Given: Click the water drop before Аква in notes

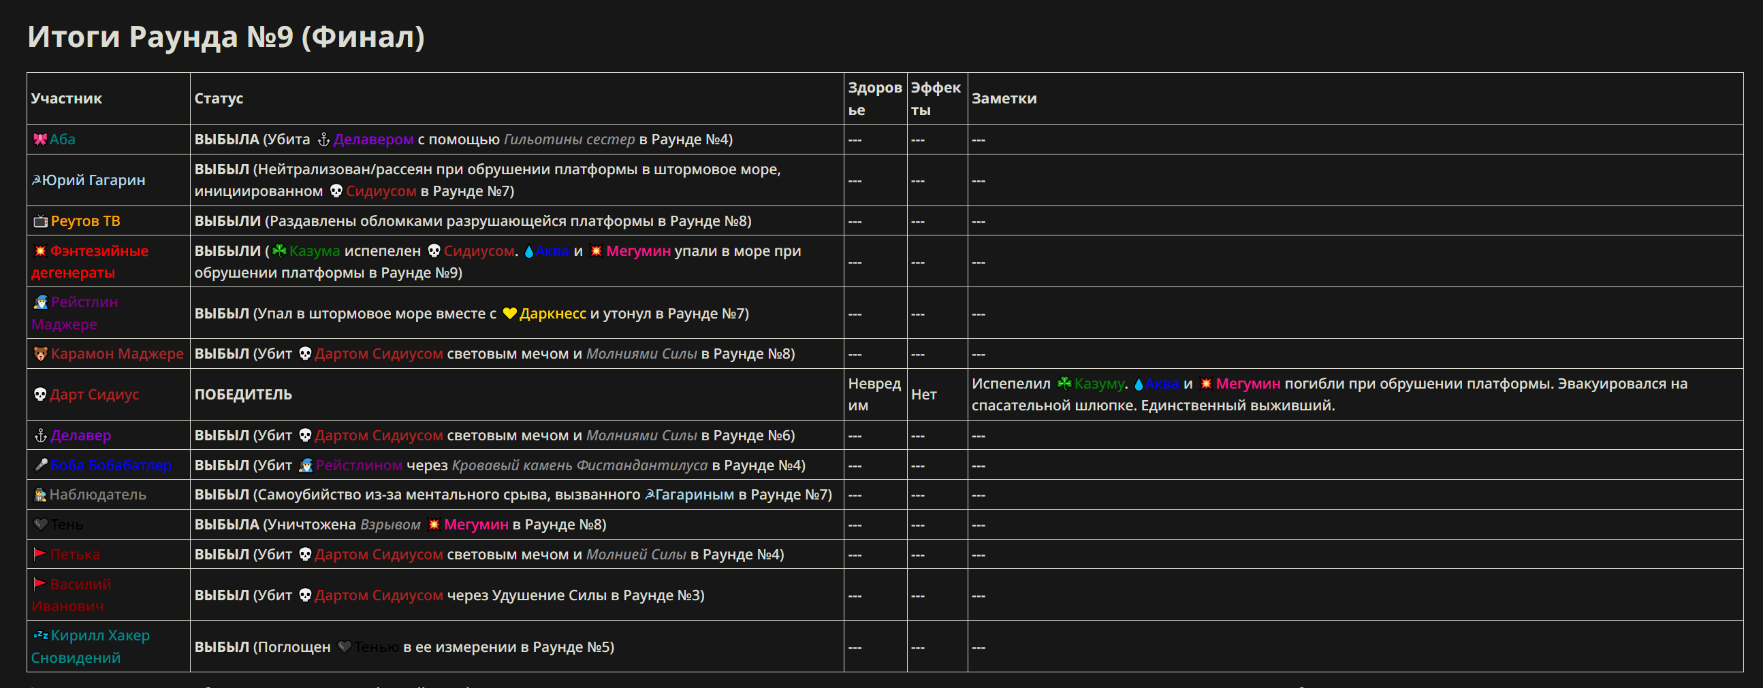Looking at the screenshot, I should pyautogui.click(x=1138, y=384).
